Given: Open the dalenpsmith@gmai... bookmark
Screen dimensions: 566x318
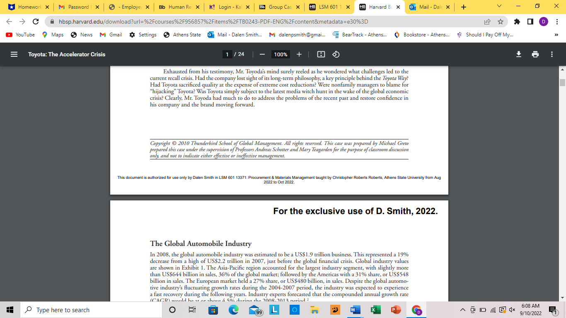Looking at the screenshot, I should [x=297, y=35].
